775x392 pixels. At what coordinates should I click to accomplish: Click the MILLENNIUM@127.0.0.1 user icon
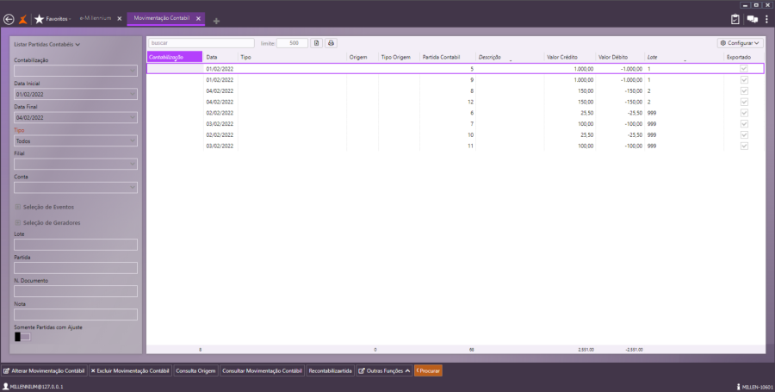(x=6, y=387)
